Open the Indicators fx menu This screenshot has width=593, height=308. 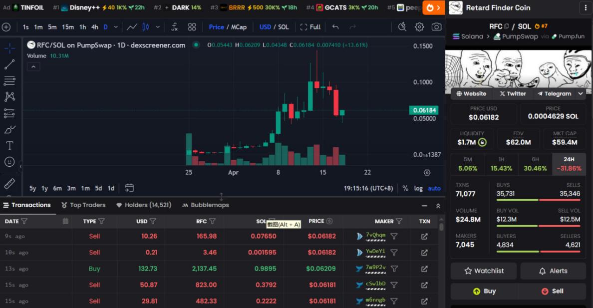174,27
